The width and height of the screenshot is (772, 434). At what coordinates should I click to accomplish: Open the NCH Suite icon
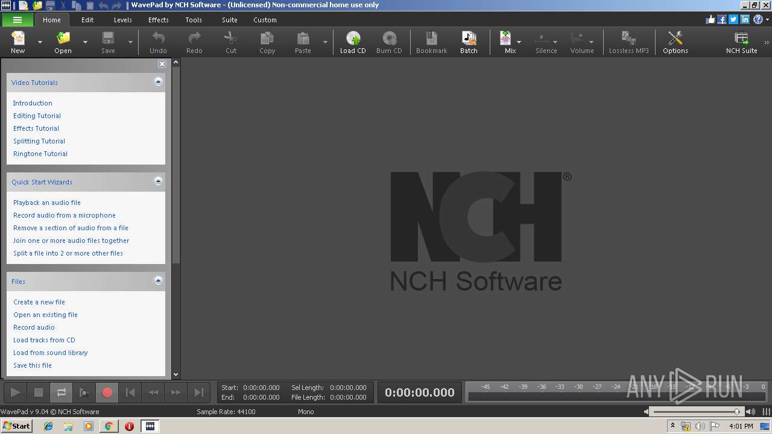click(x=741, y=42)
